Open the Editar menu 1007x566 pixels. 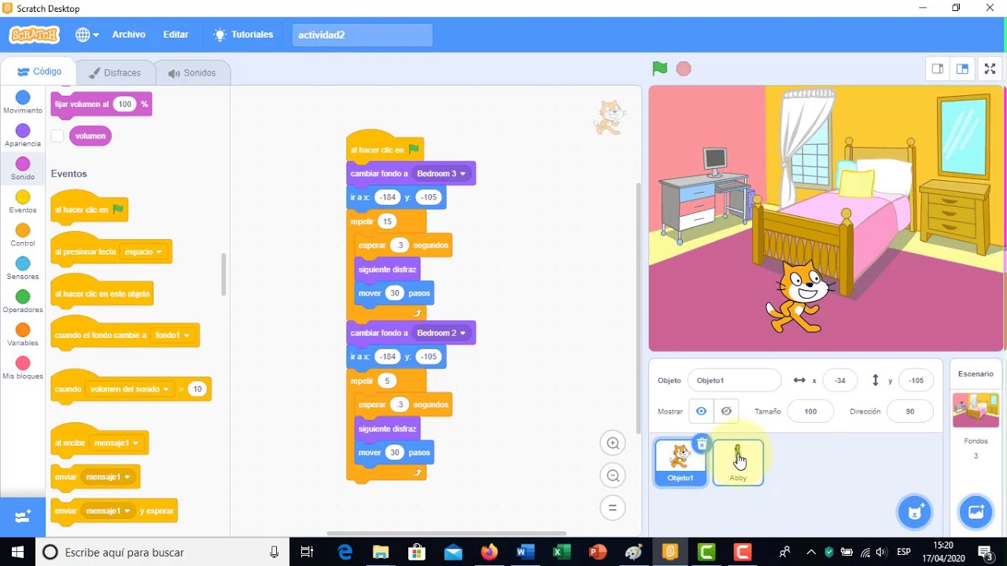point(175,35)
